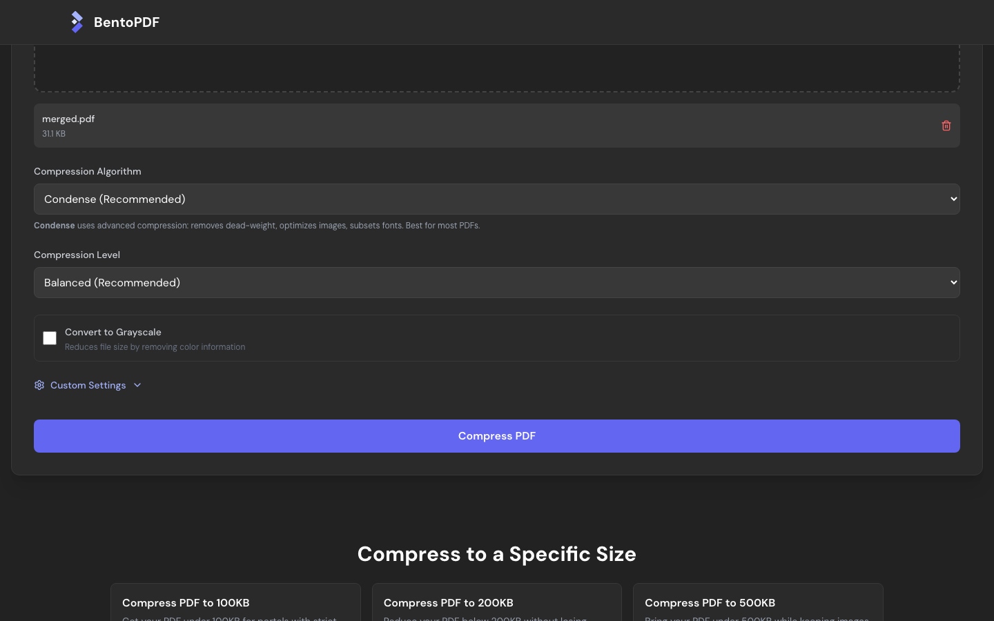The width and height of the screenshot is (994, 621).
Task: Click the Compression Algorithm label
Action: click(88, 171)
